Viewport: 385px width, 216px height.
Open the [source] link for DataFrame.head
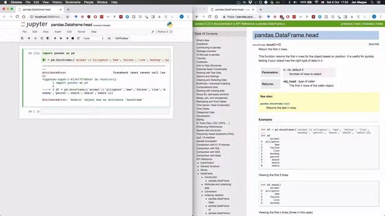(374, 44)
